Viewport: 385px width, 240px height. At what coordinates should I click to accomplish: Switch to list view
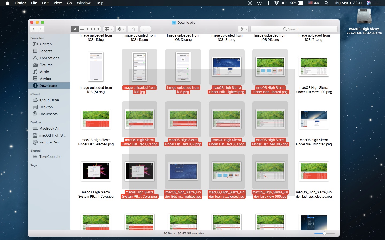pyautogui.click(x=82, y=29)
